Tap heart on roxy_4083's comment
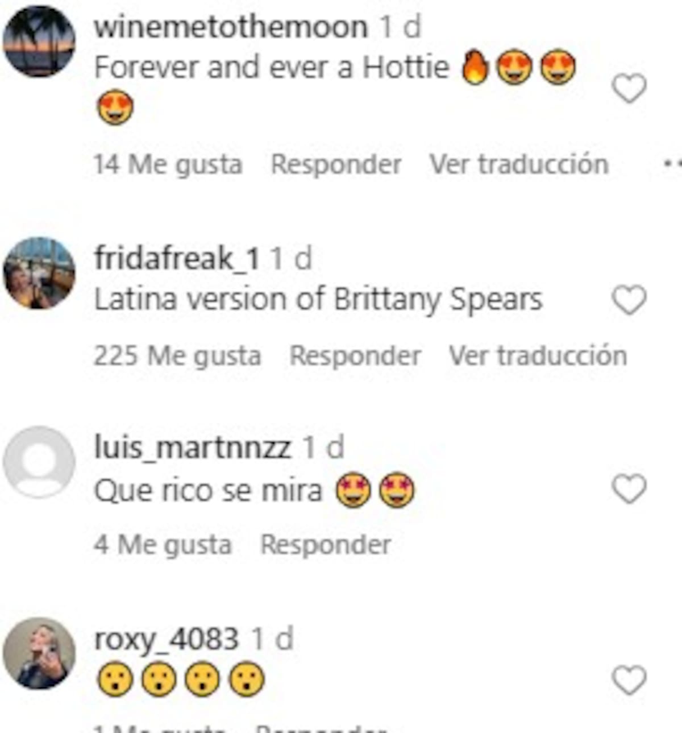The height and width of the screenshot is (733, 682). click(629, 680)
